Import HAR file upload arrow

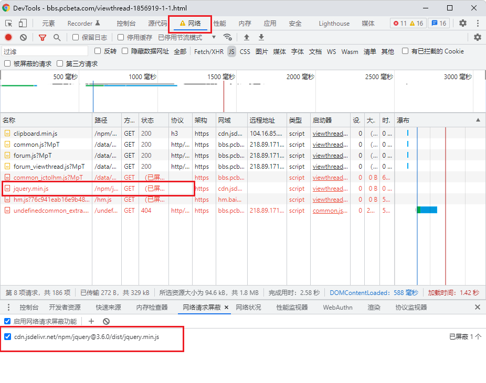[x=246, y=37]
